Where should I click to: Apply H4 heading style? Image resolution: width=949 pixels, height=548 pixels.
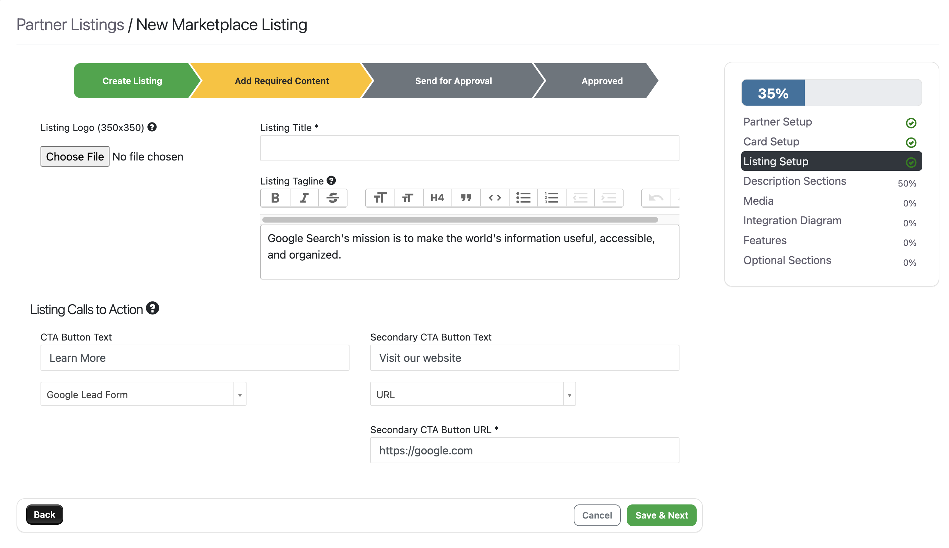click(438, 198)
